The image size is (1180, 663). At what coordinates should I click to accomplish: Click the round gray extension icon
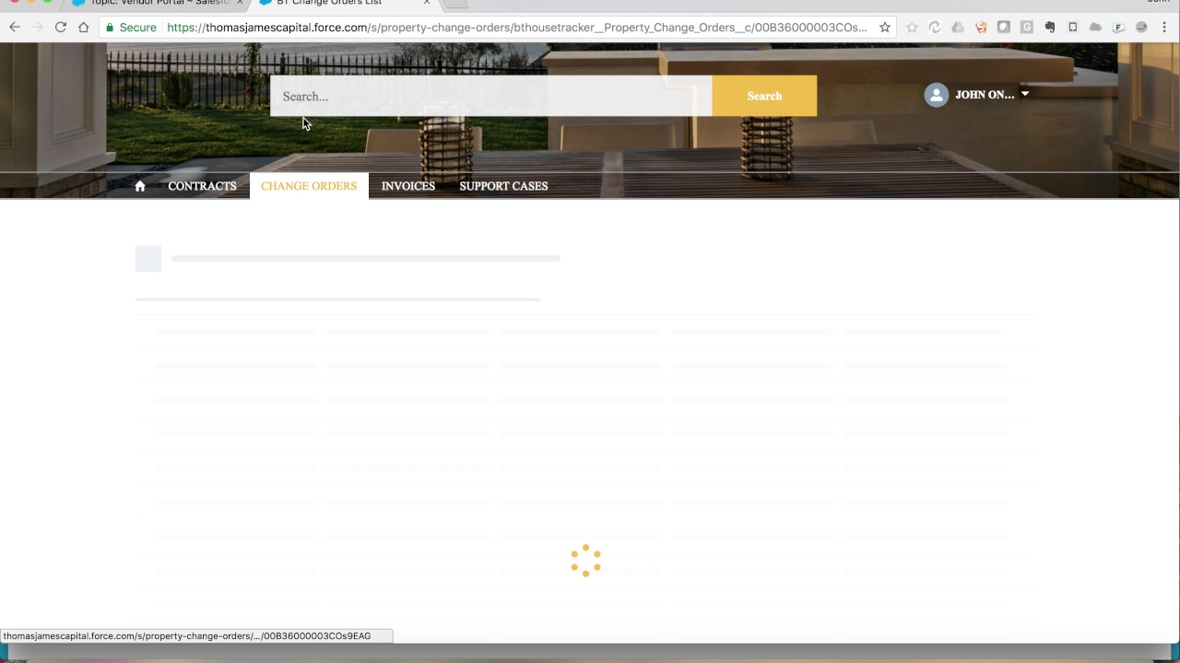click(1141, 28)
